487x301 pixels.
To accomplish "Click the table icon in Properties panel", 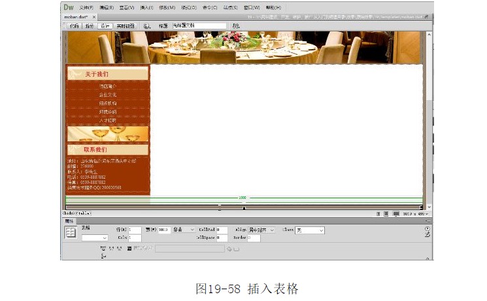I will coord(71,233).
